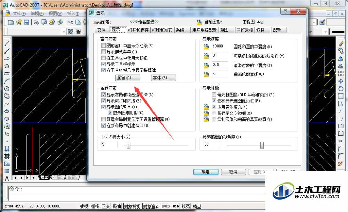The image size is (348, 212).
Task: Select the Circle drawing tool
Action: coord(7,89)
